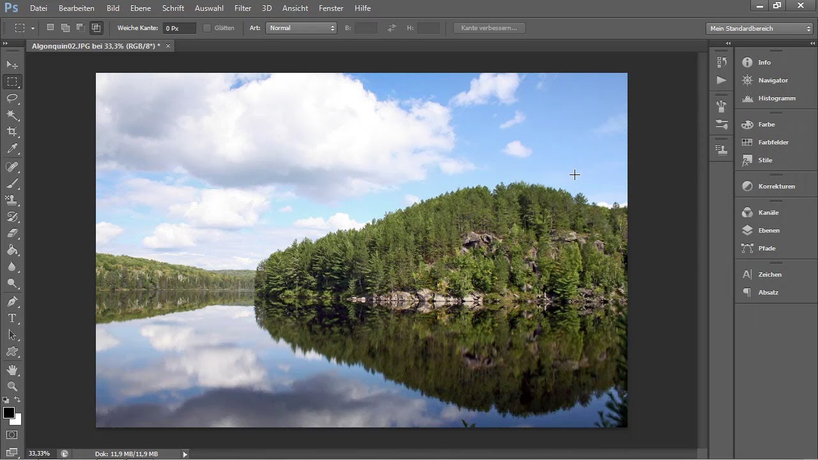Click the Weiche Kante input field

click(180, 28)
